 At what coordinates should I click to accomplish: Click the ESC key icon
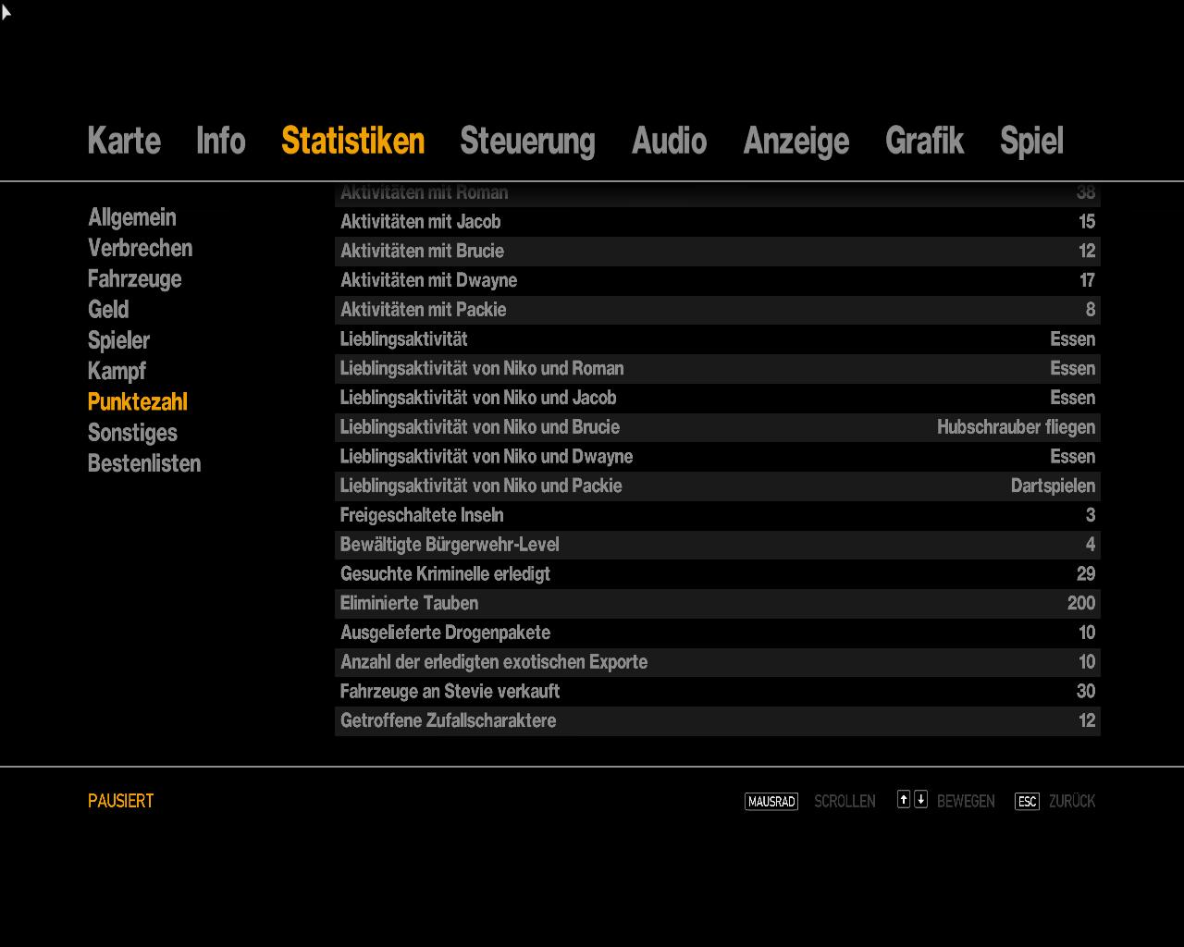tap(1027, 802)
